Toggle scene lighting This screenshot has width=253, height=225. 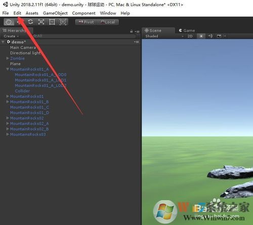pyautogui.click(x=201, y=36)
